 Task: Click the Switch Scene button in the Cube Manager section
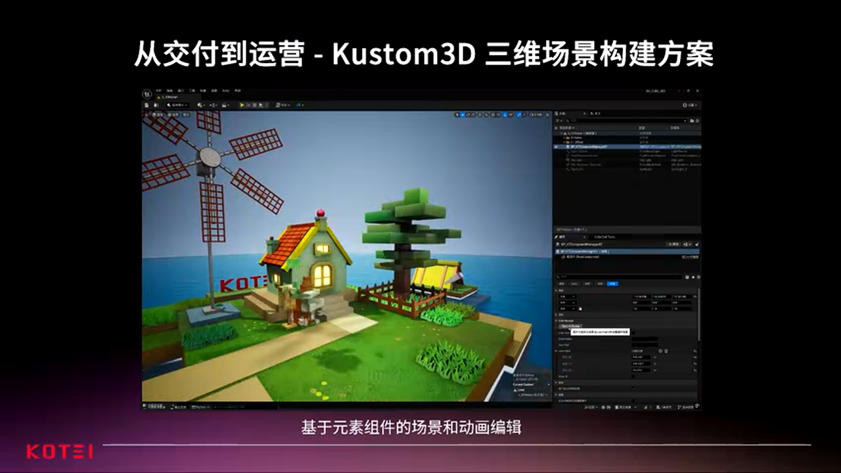[571, 326]
